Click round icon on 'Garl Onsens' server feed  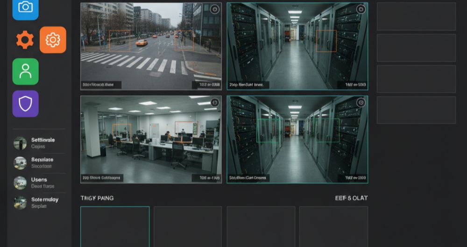coord(361,103)
